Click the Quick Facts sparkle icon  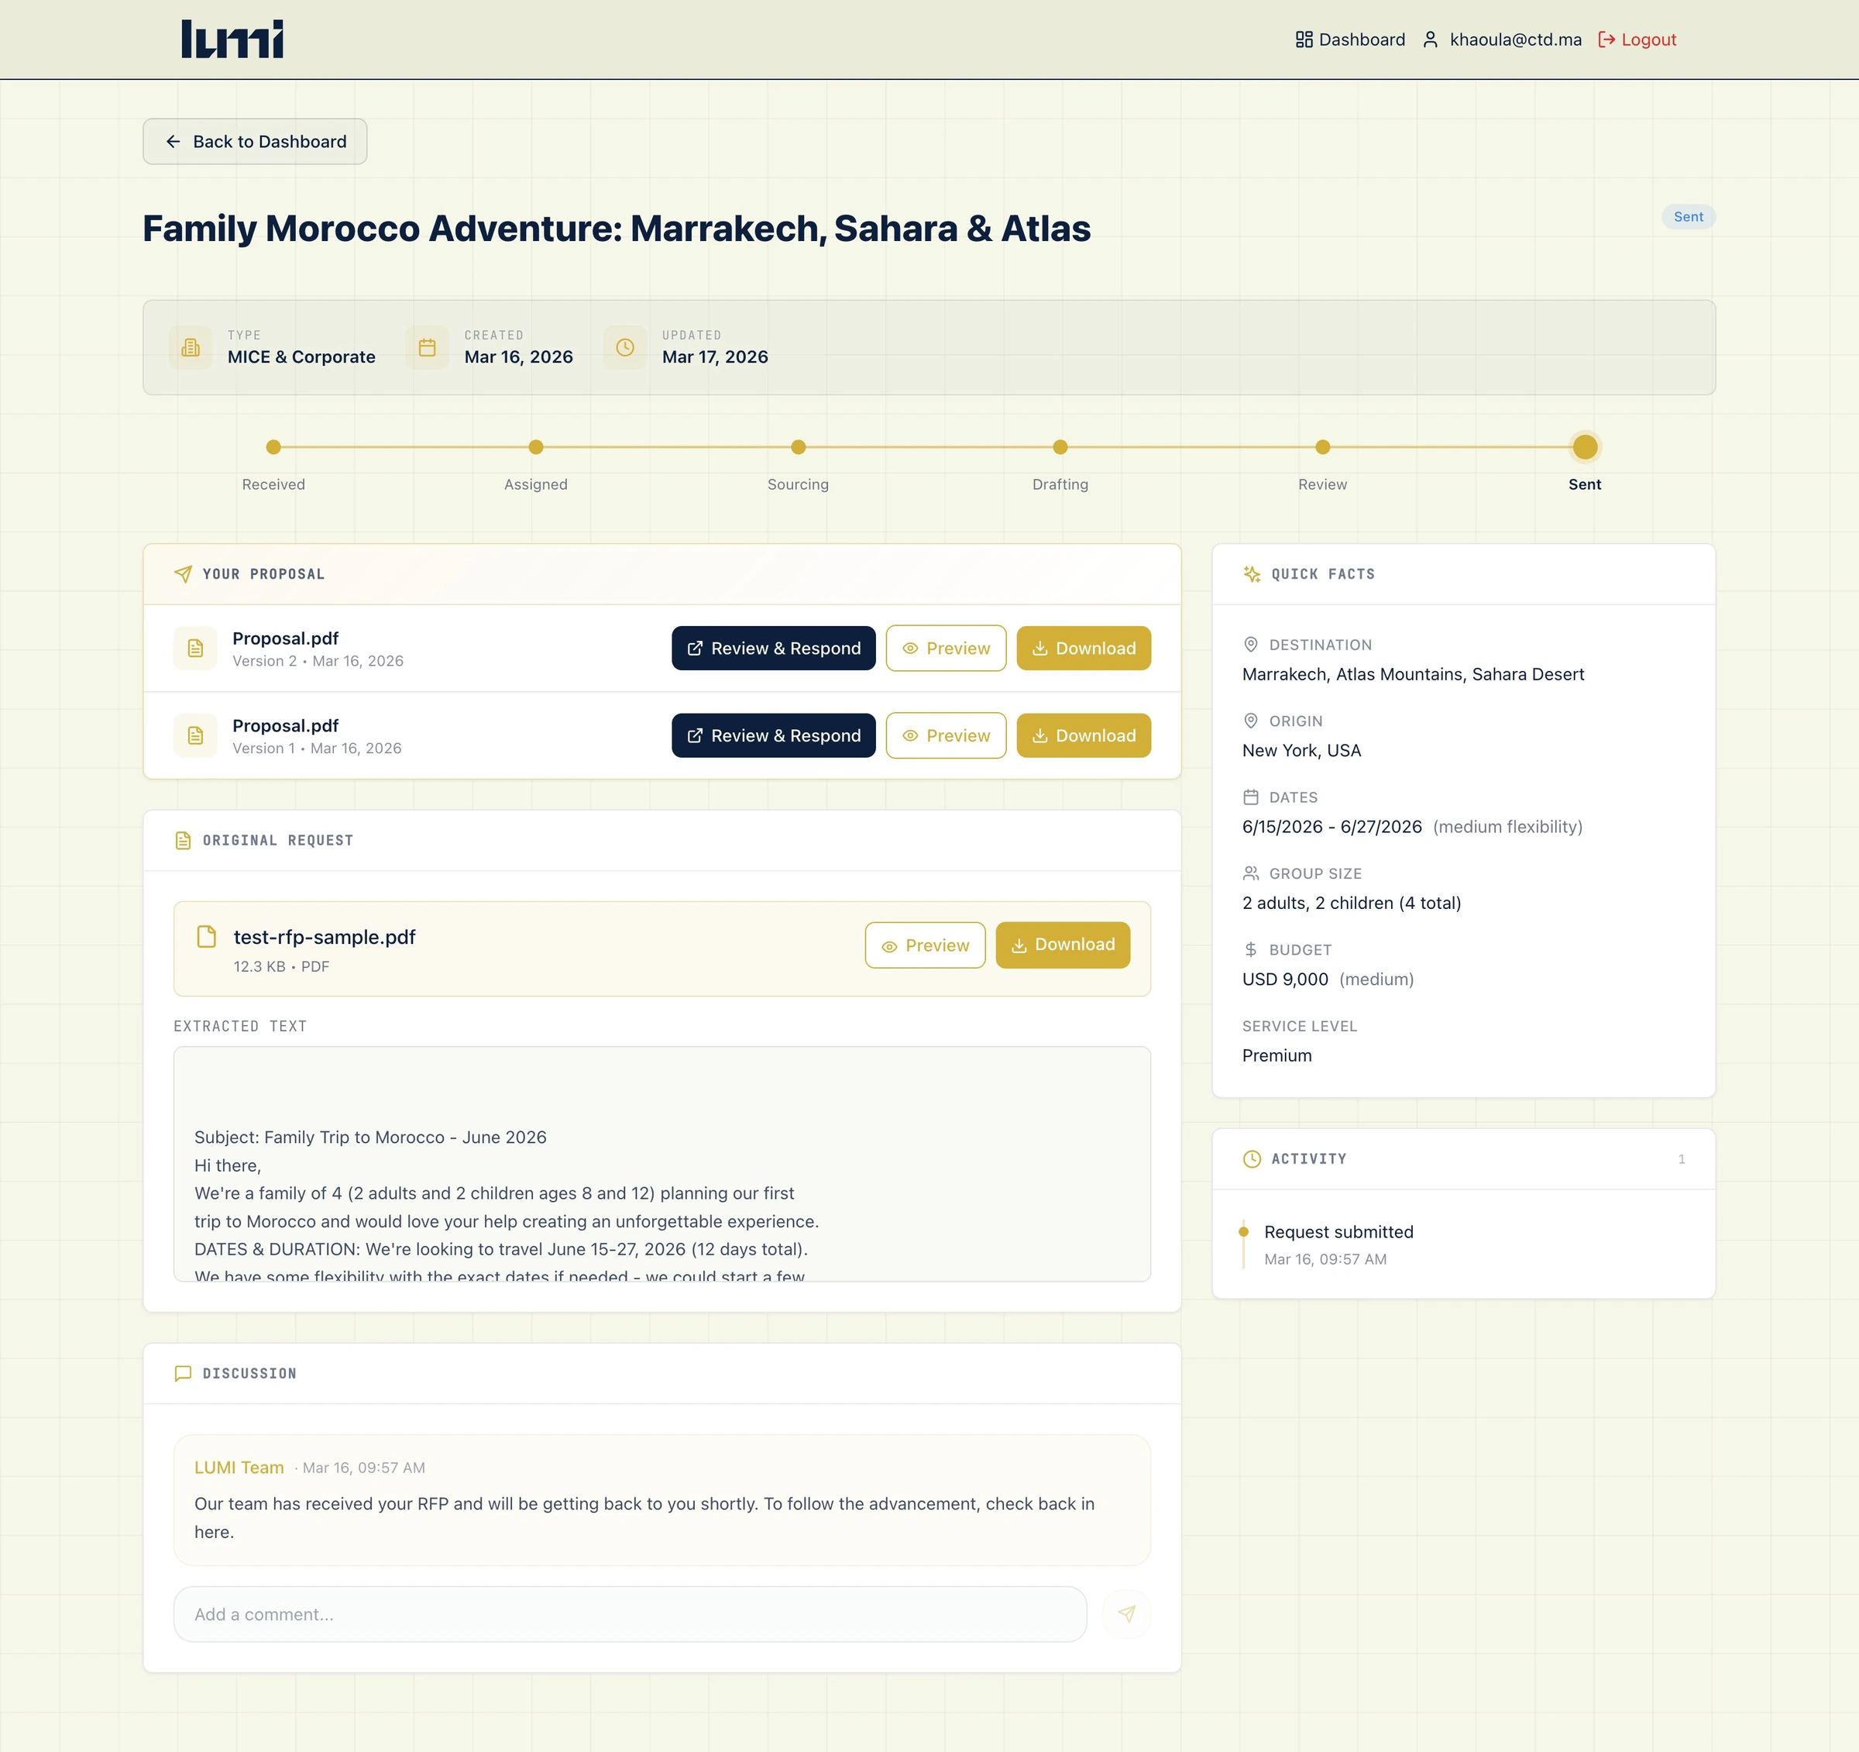[x=1252, y=573]
